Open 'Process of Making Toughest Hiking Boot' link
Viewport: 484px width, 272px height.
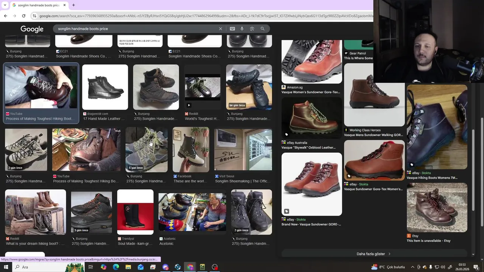pos(40,119)
